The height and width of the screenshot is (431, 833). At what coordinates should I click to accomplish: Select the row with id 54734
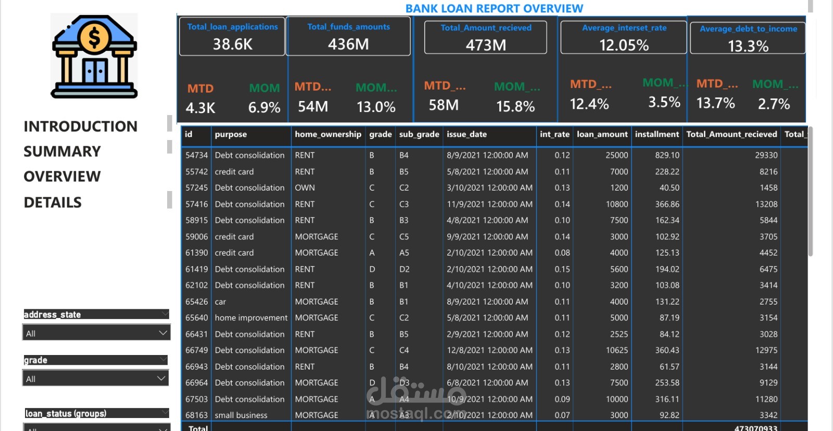pos(495,155)
